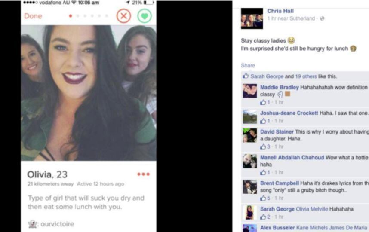The height and width of the screenshot is (232, 369).
Task: Click Joshua-deane Crockett's avatar thumbnail
Action: (250, 116)
